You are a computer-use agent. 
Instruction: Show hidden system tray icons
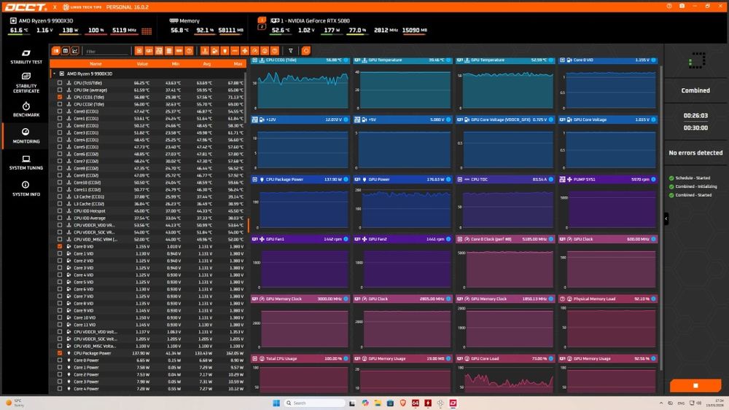pyautogui.click(x=660, y=403)
